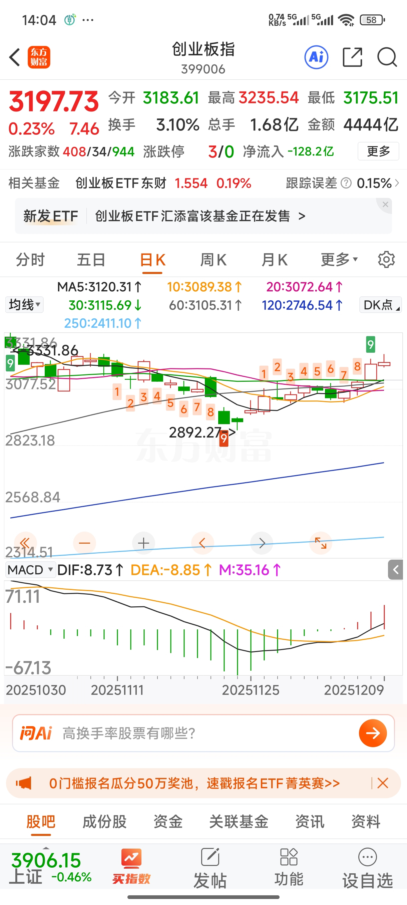Move chart left arrow button
This screenshot has height=905, width=407.
[x=202, y=543]
